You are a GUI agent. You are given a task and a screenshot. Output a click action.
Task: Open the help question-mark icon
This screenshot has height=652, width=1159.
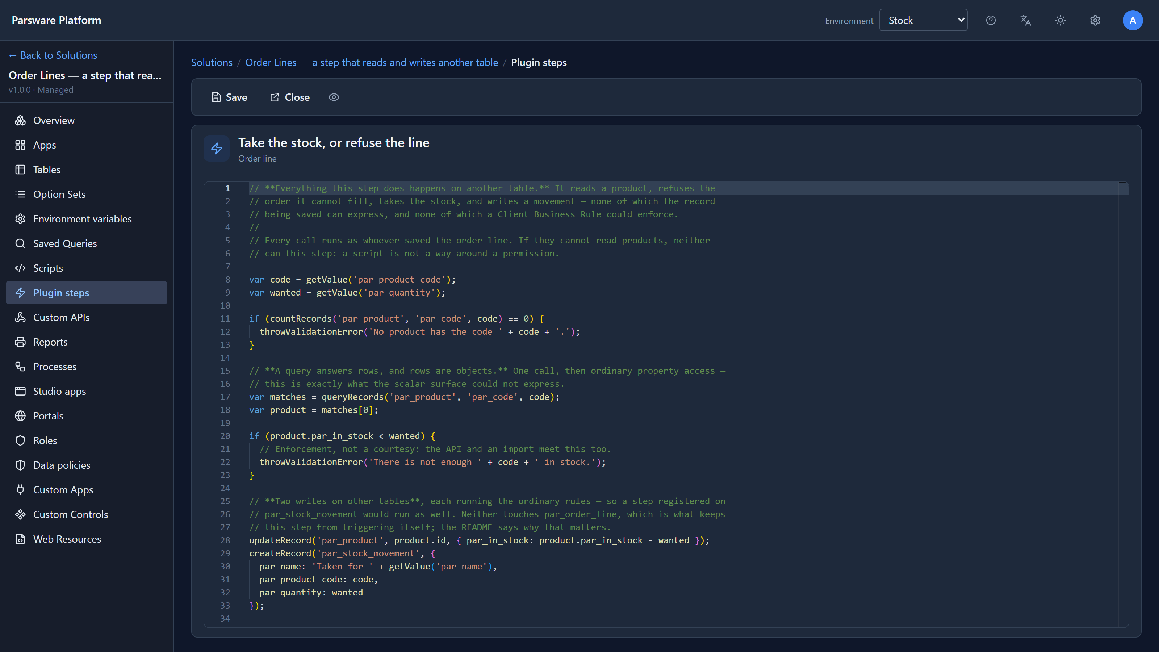tap(991, 20)
